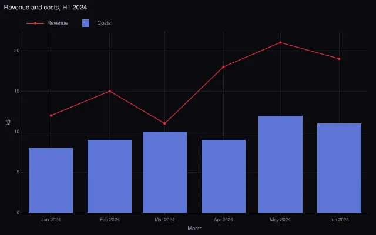Toggle the Revenue legend entry

pos(47,23)
